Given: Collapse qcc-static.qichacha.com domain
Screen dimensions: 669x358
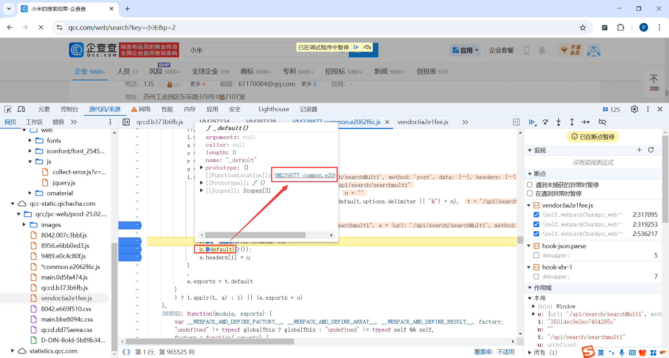Looking at the screenshot, I should [x=13, y=204].
